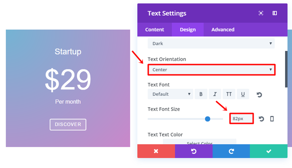Reset the Text Font Size value

(261, 119)
